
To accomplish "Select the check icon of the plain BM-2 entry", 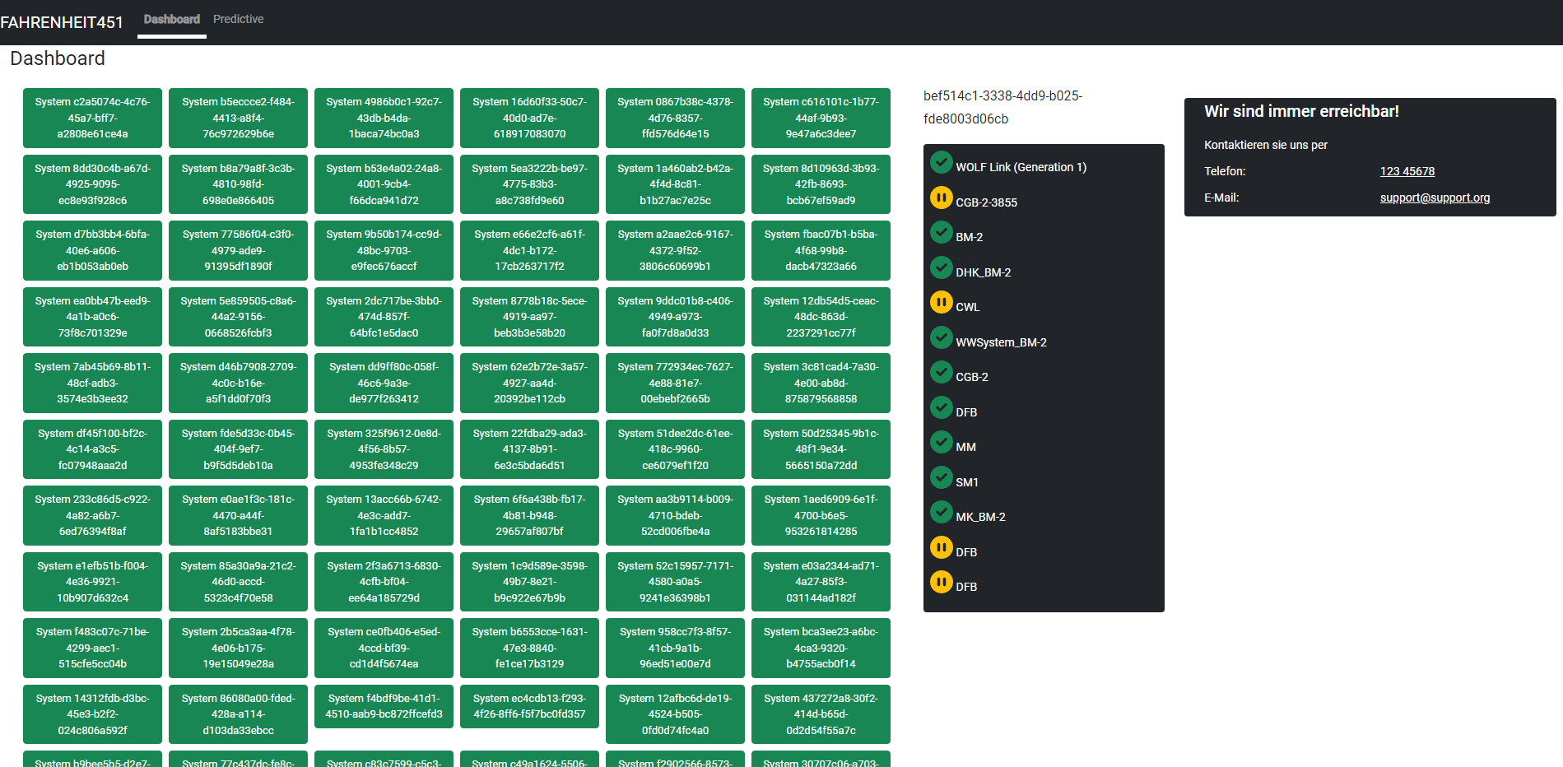I will coord(941,232).
